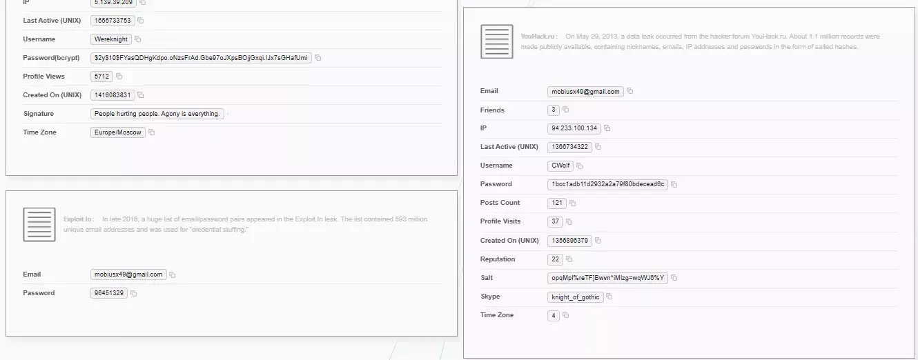Copy the Last Active value 1655733753
Image resolution: width=918 pixels, height=360 pixels.
pos(141,21)
